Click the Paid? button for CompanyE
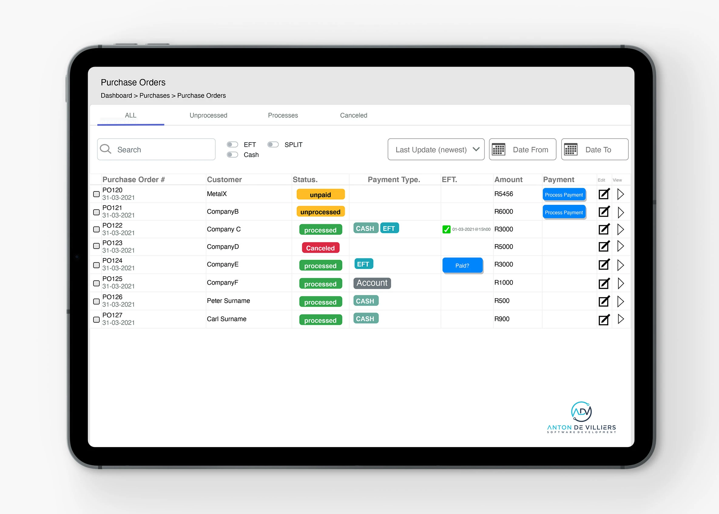 [462, 266]
